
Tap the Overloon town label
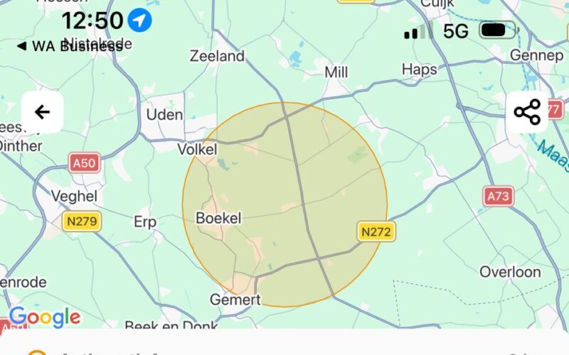(510, 272)
